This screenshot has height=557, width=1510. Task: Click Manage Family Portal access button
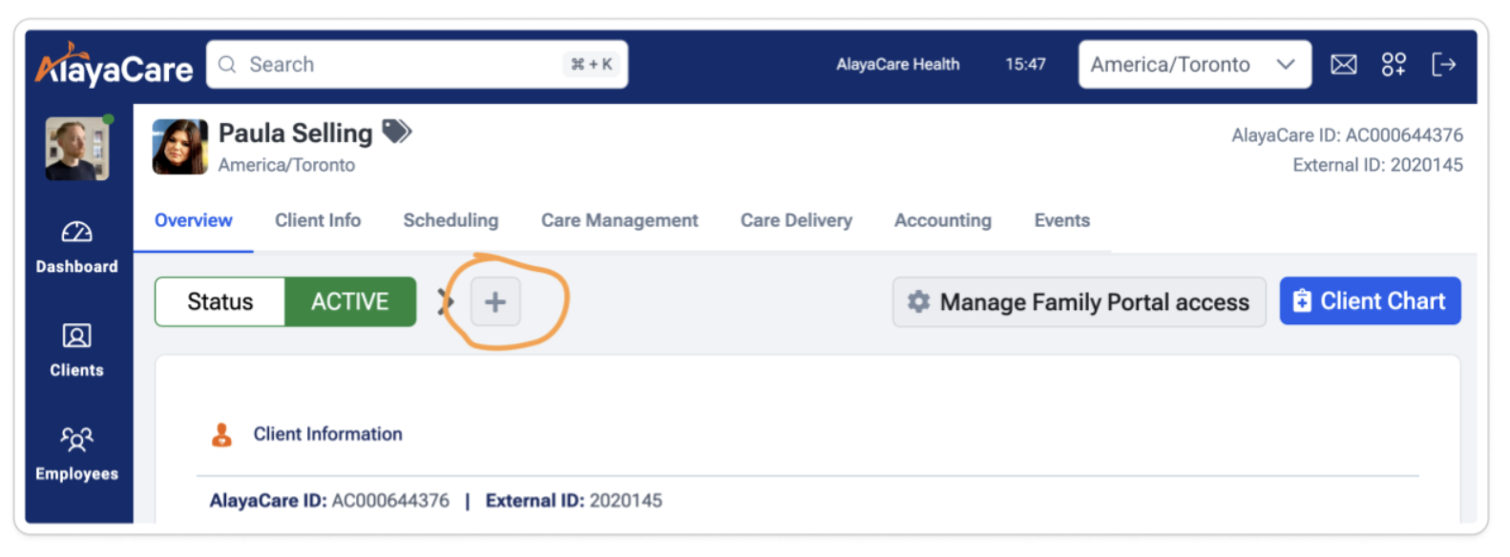1079,302
